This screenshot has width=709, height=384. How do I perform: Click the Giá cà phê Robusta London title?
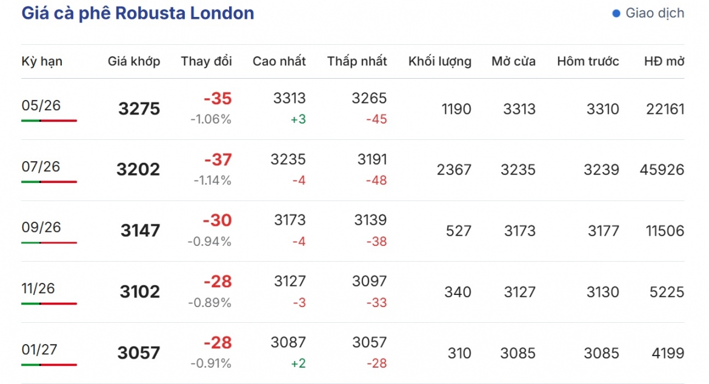pos(138,13)
